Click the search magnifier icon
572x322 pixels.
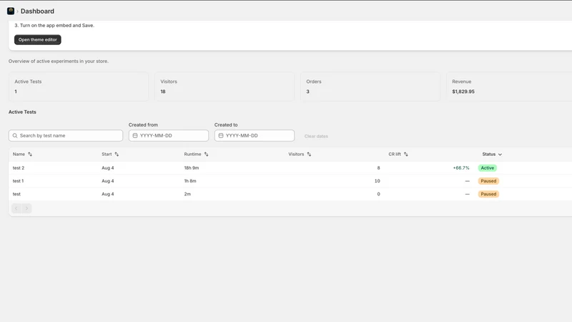(x=15, y=135)
